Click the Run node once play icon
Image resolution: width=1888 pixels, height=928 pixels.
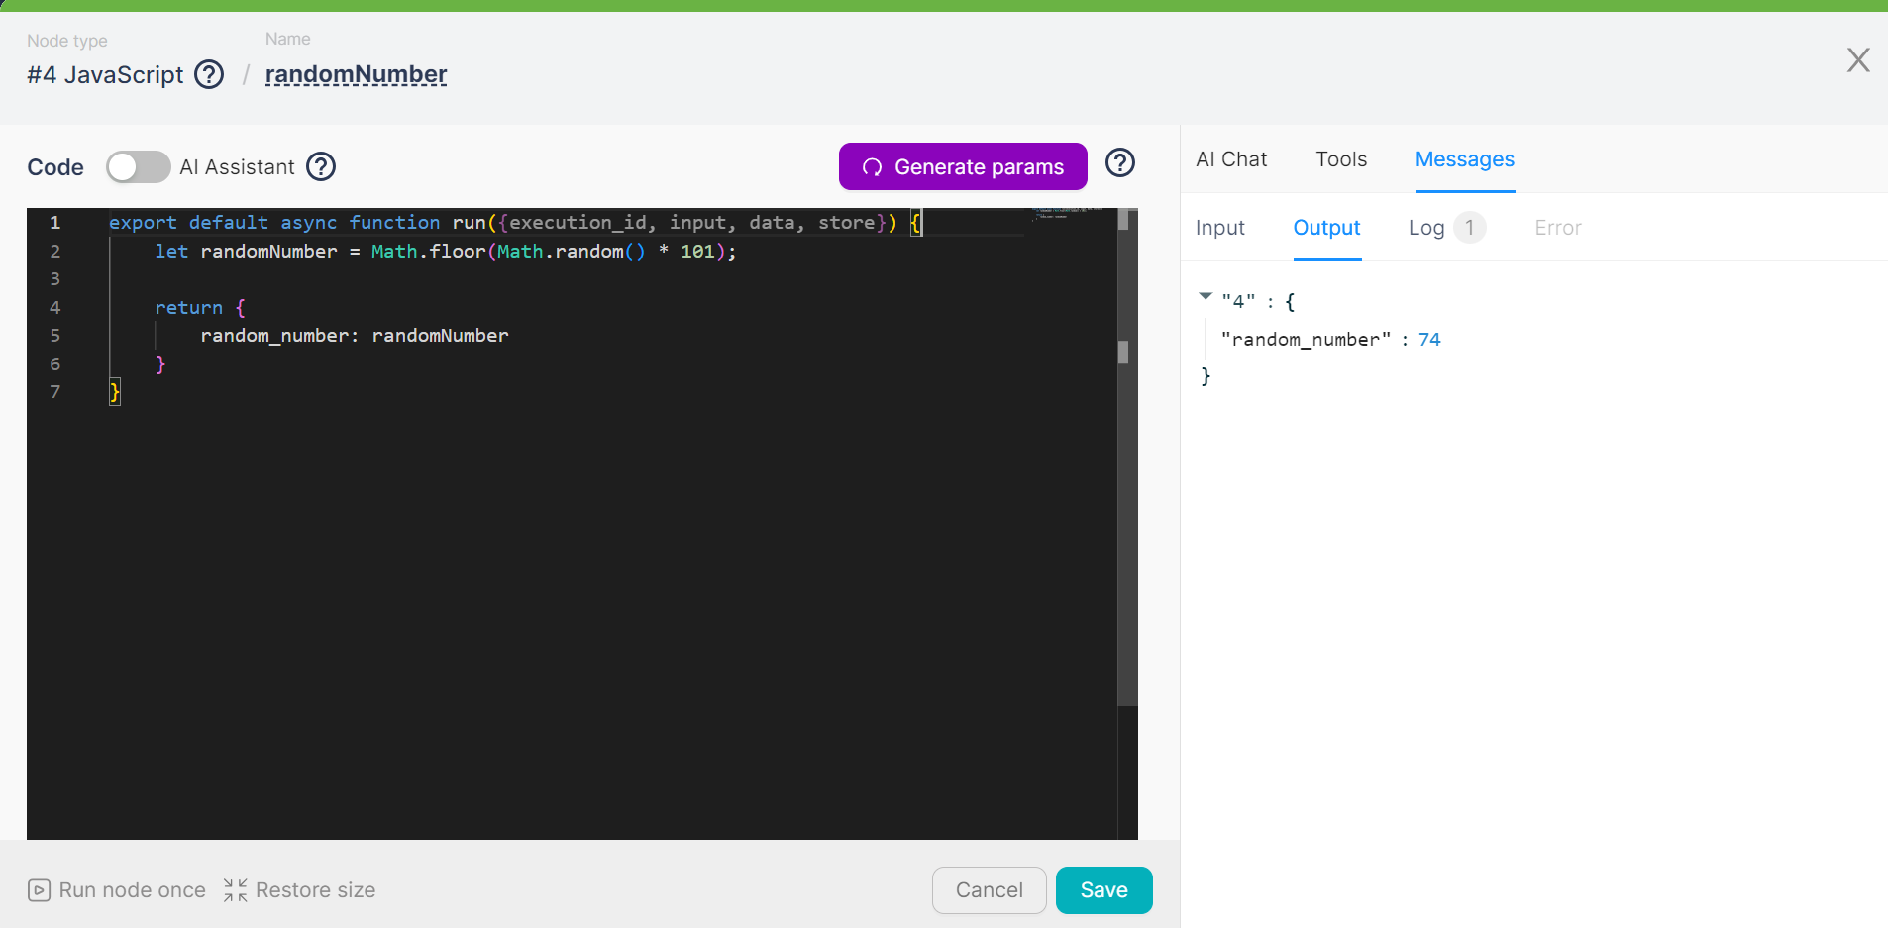[x=38, y=890]
